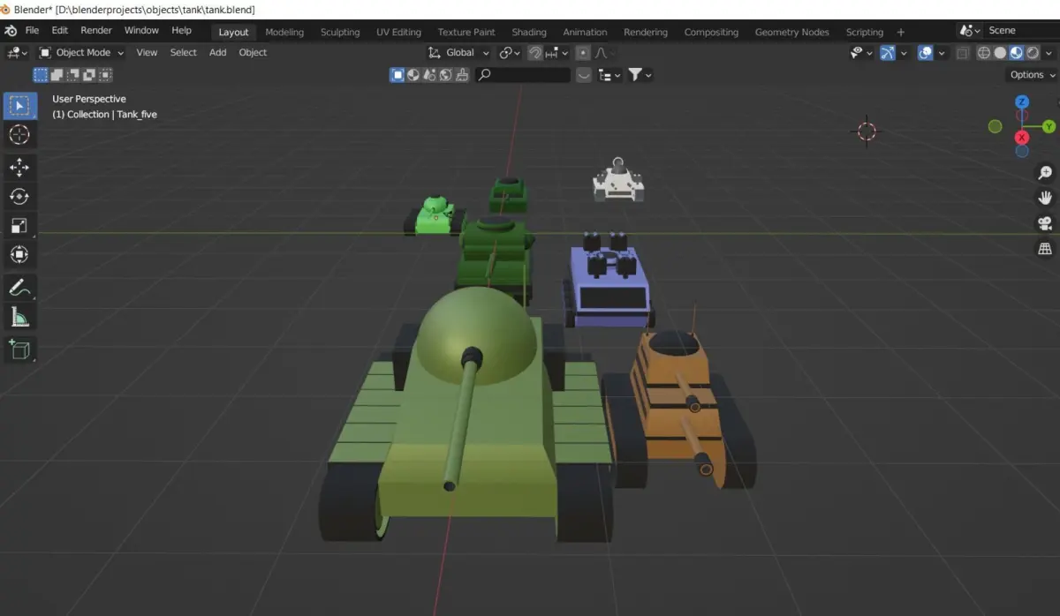The image size is (1060, 616).
Task: Open the Window menu
Action: (x=141, y=30)
